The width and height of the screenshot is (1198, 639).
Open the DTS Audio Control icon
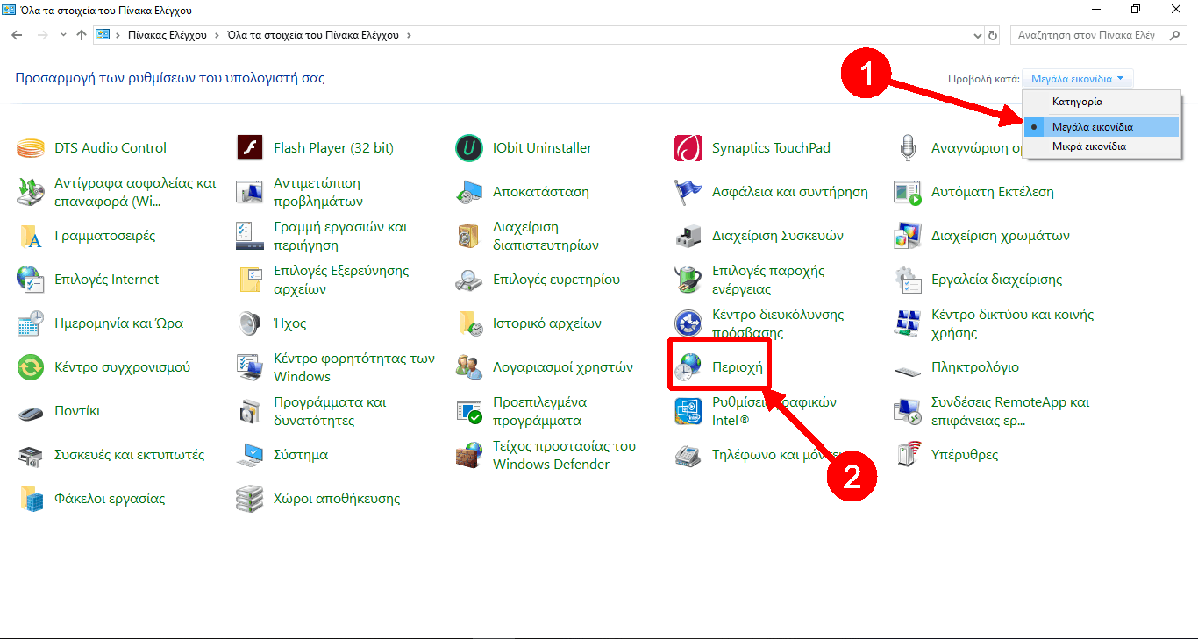tap(31, 148)
